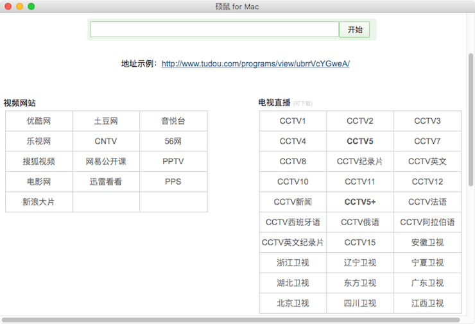Open the 乐视网 video site
The width and height of the screenshot is (475, 324).
point(39,141)
